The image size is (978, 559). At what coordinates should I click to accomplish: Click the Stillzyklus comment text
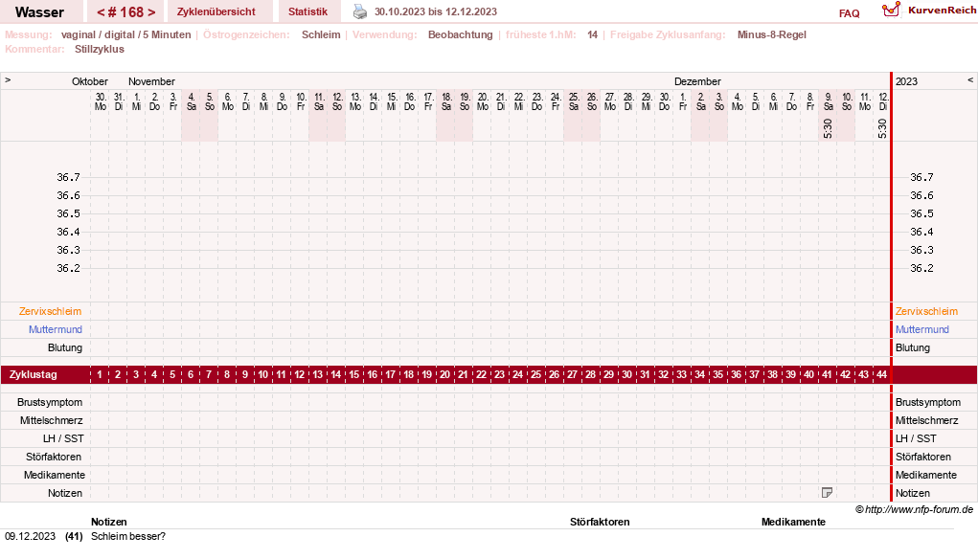(100, 49)
